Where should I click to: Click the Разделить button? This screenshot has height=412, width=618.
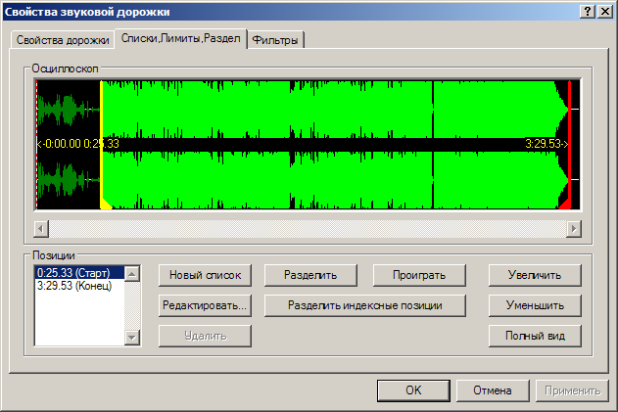click(310, 275)
